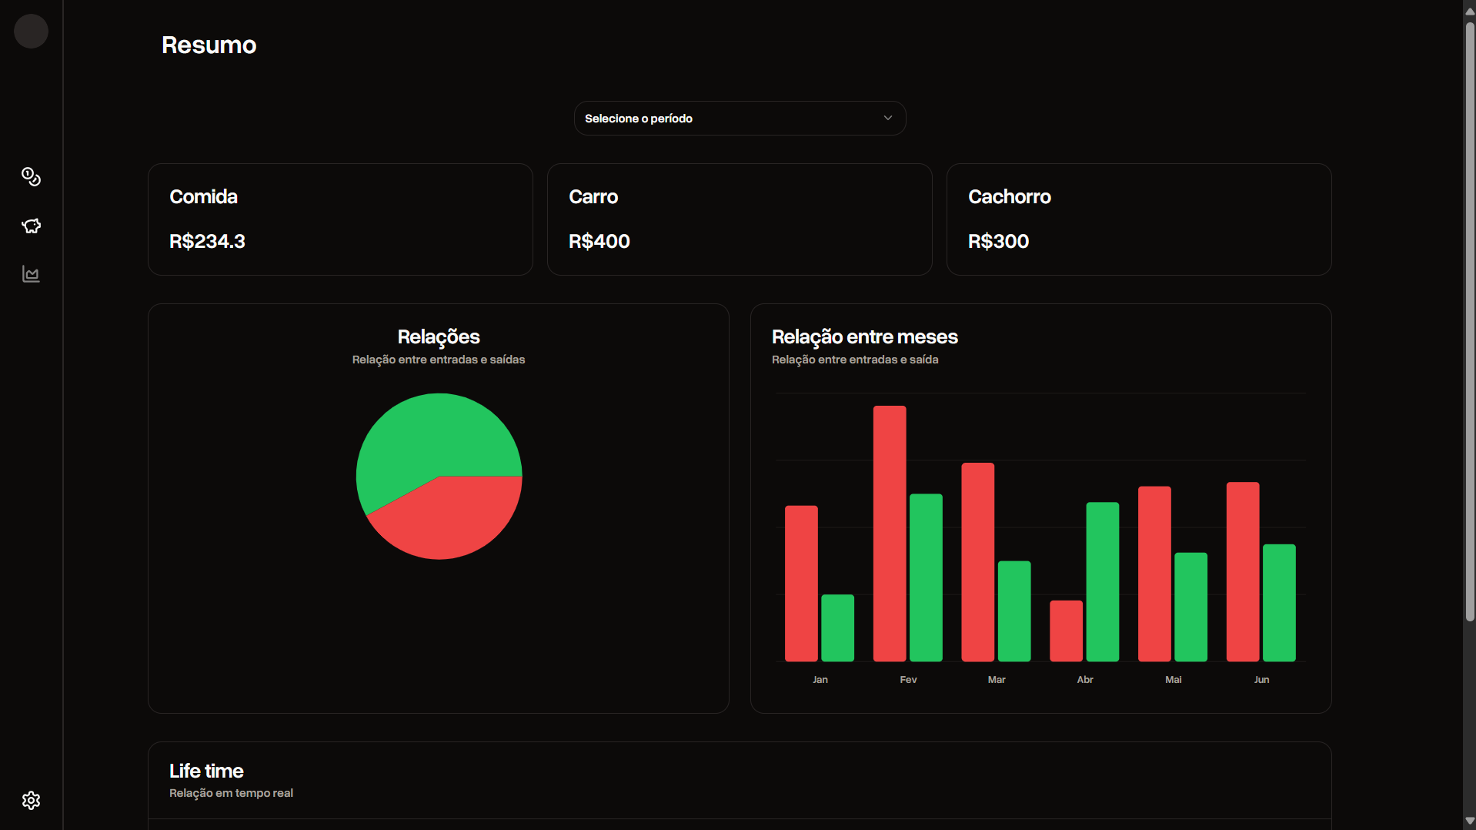Click the green Mai bar

click(x=1190, y=607)
